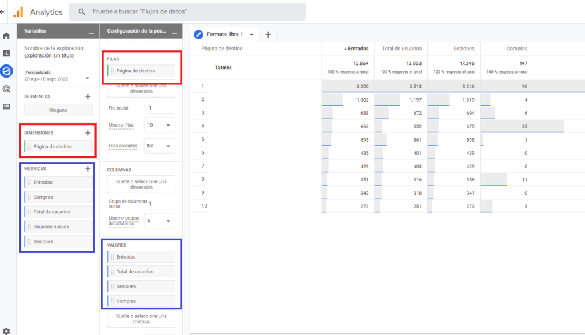Click the Totales row label
585x335 pixels.
[x=223, y=67]
